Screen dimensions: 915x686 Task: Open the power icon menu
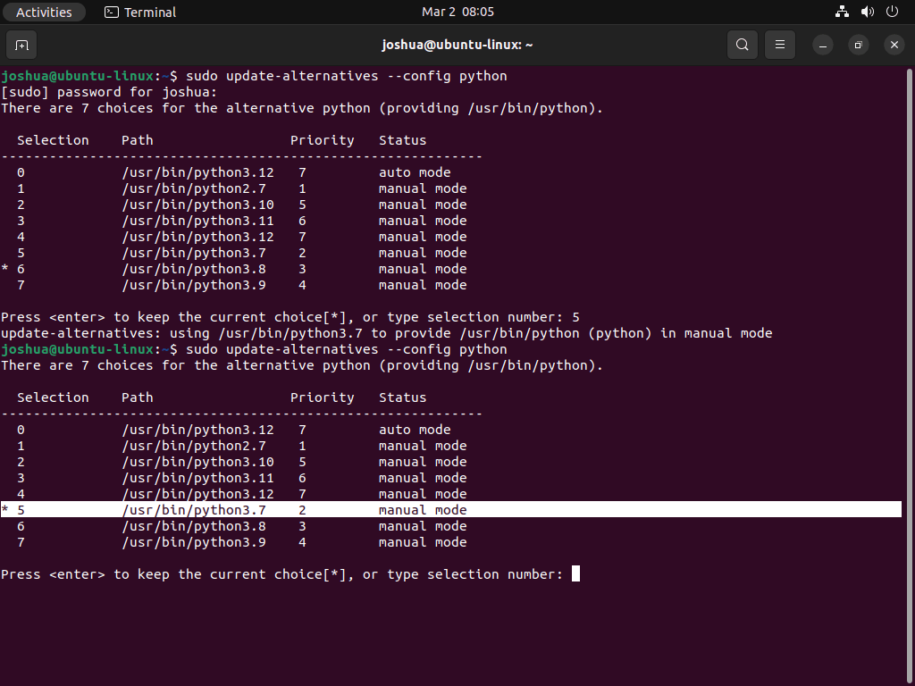click(892, 12)
